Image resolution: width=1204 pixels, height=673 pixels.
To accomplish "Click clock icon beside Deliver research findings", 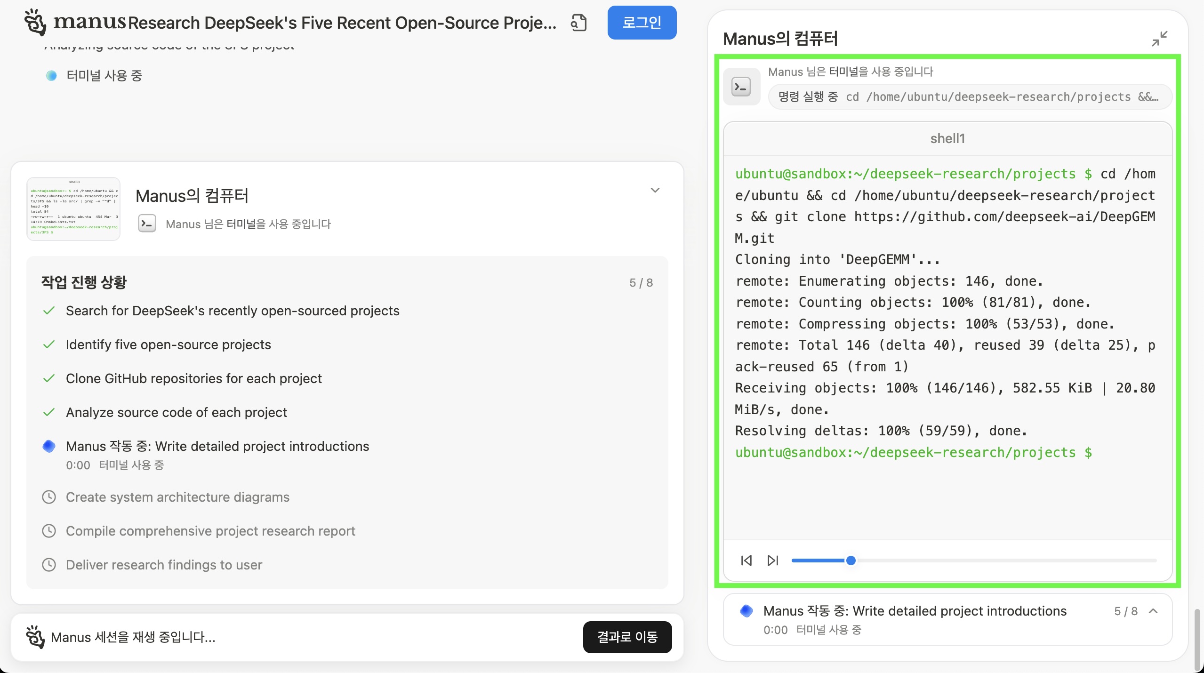I will click(49, 565).
